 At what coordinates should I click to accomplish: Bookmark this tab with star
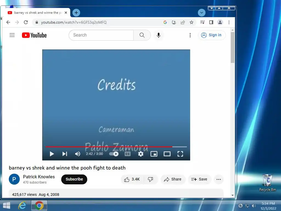click(192, 22)
